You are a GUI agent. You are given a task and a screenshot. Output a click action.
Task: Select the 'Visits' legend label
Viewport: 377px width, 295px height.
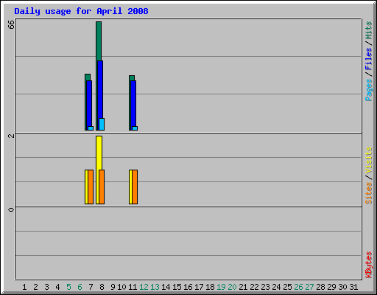click(368, 160)
